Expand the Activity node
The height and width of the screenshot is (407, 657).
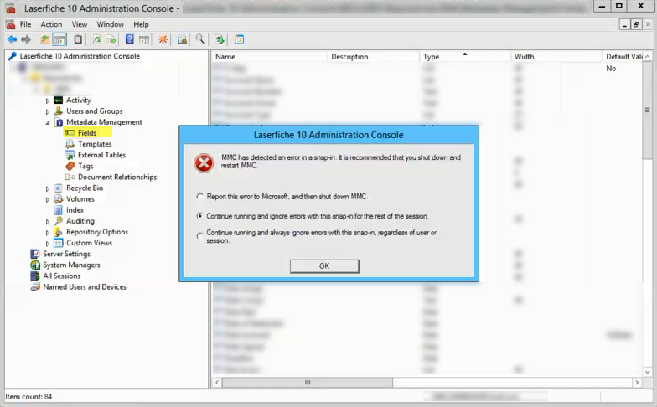47,100
